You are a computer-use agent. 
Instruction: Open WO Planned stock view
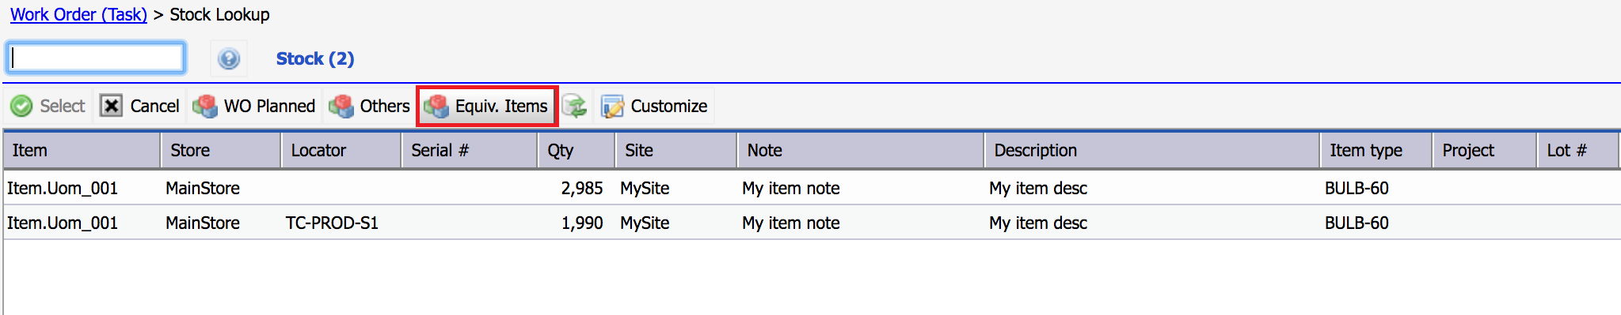point(255,106)
